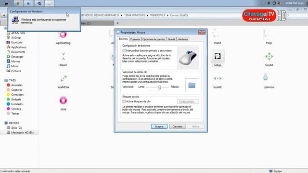Click TEMA WINDOWS in the breadcrumb path

pos(134,15)
